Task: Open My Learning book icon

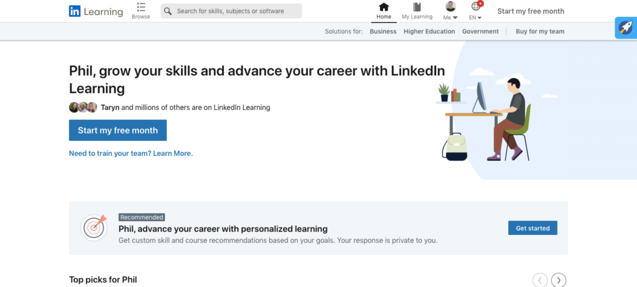Action: tap(417, 7)
